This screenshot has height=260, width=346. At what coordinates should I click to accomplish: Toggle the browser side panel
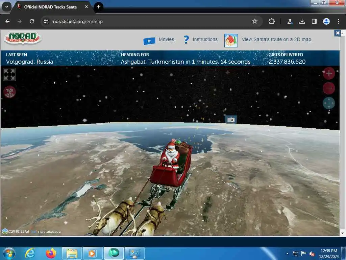tap(314, 21)
